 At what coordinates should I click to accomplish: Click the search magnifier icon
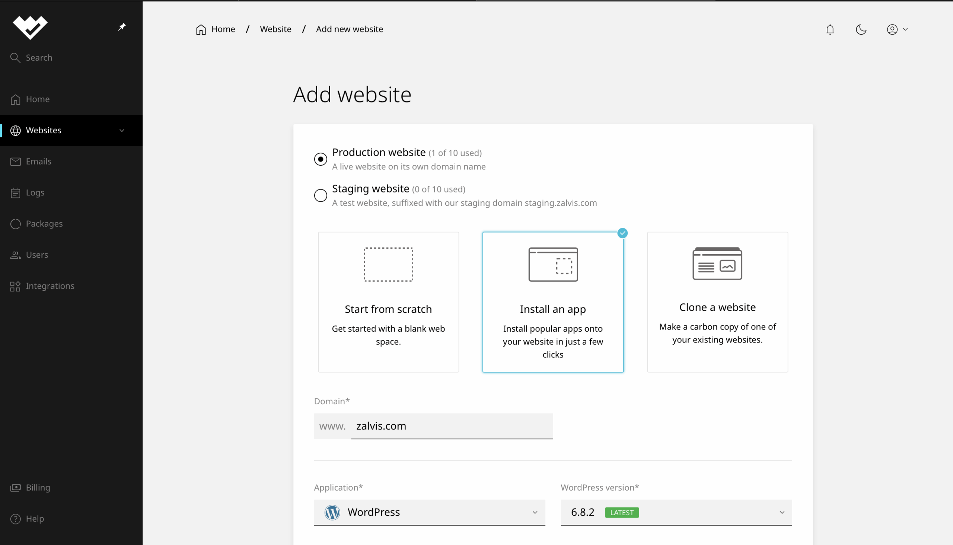(15, 58)
